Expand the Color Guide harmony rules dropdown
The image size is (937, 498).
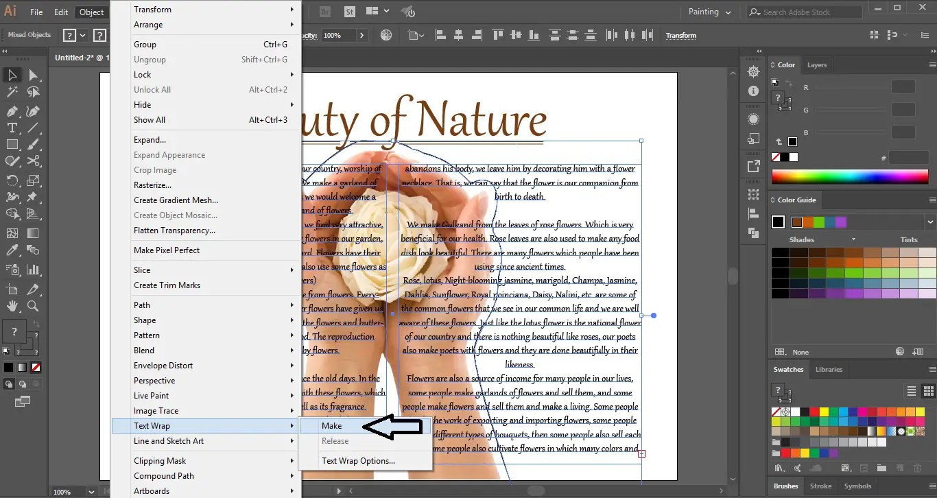point(929,222)
